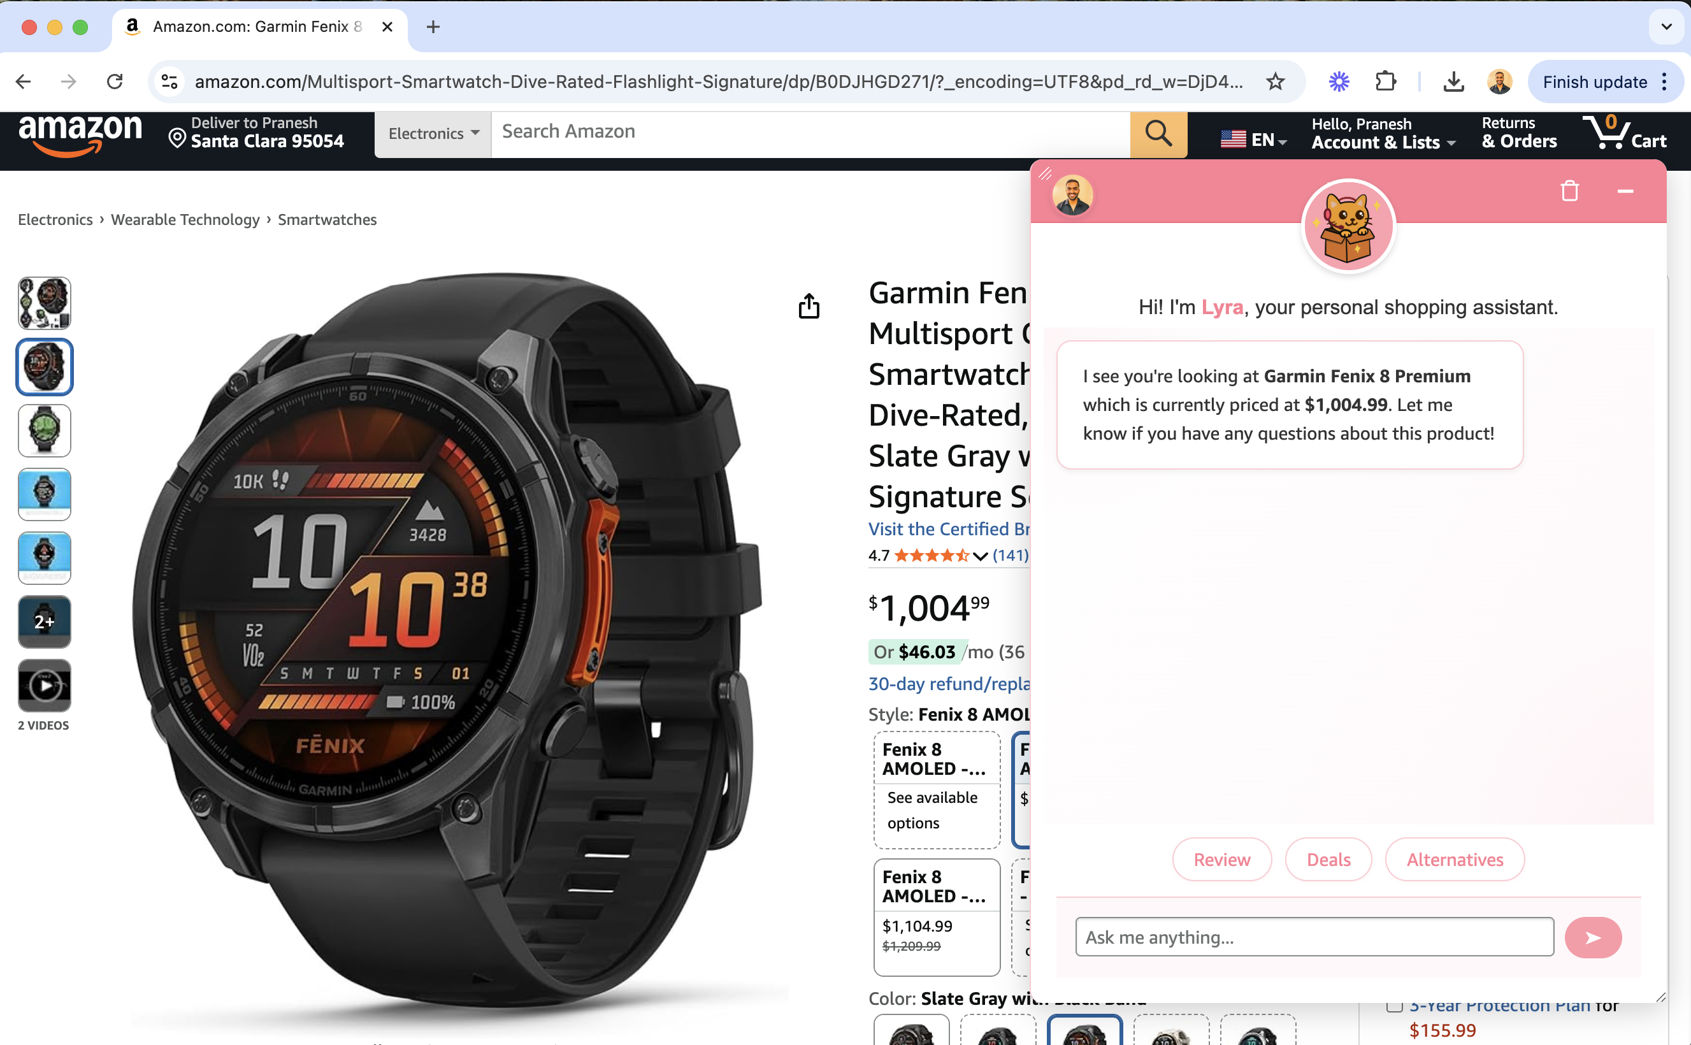Select the Fenix 8 AMOLED $1,104.99 style option
The width and height of the screenshot is (1691, 1045).
[937, 916]
